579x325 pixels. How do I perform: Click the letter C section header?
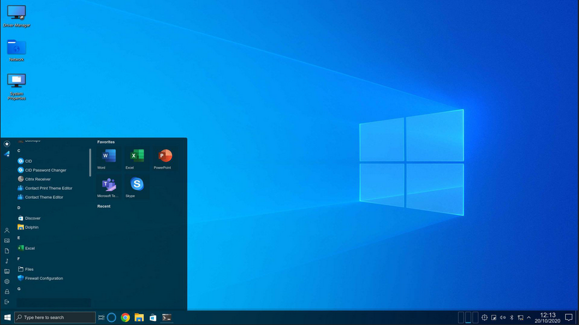pos(19,151)
